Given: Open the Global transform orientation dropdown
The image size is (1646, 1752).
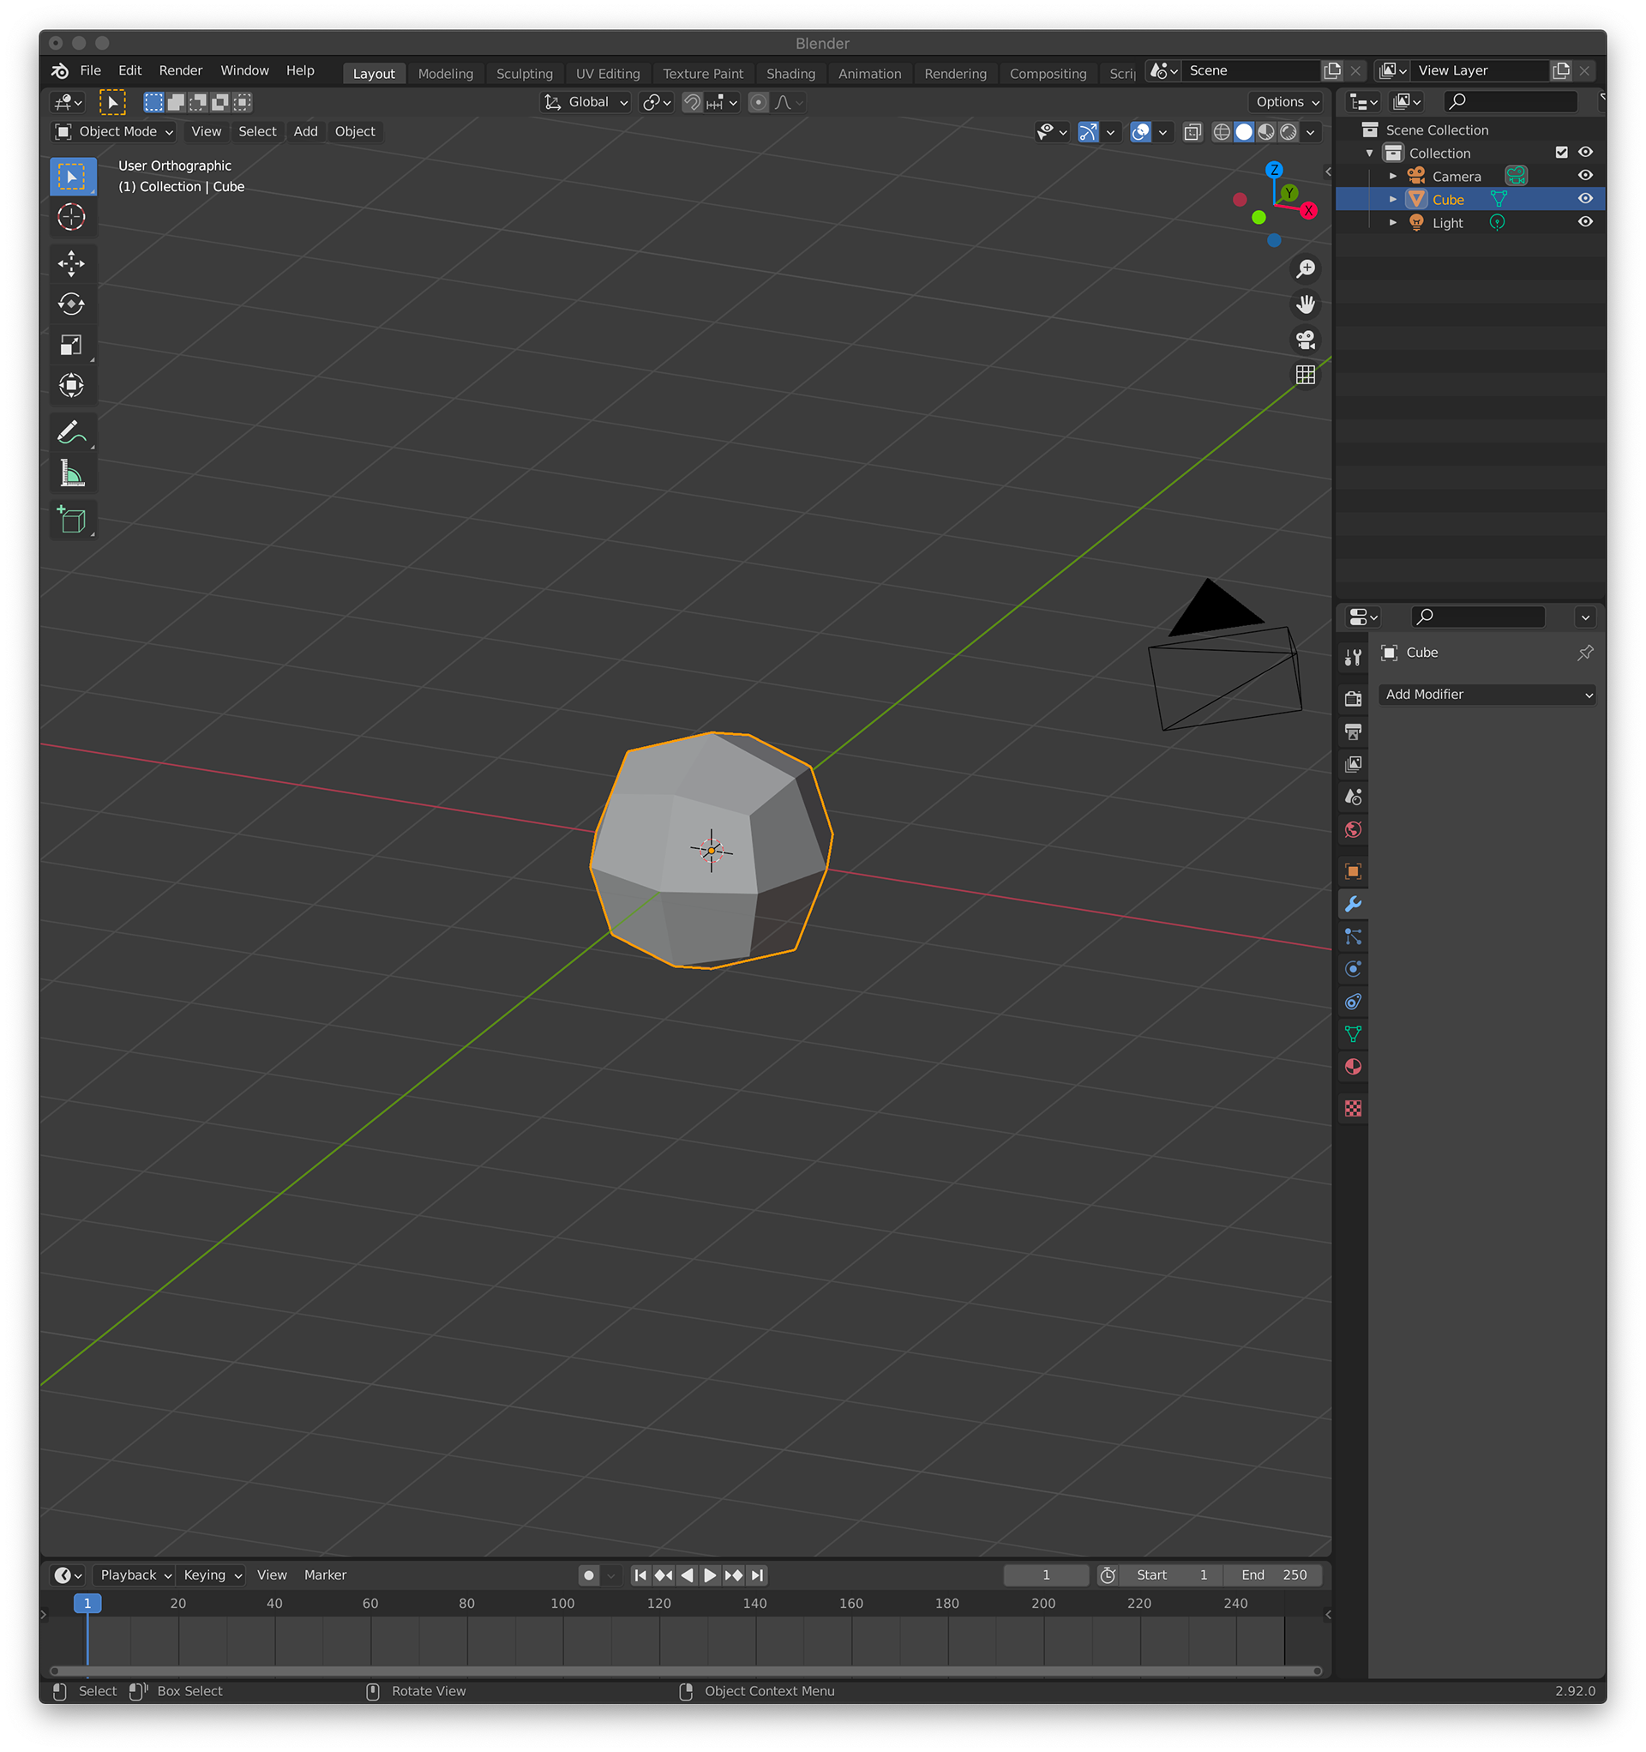Looking at the screenshot, I should click(586, 102).
